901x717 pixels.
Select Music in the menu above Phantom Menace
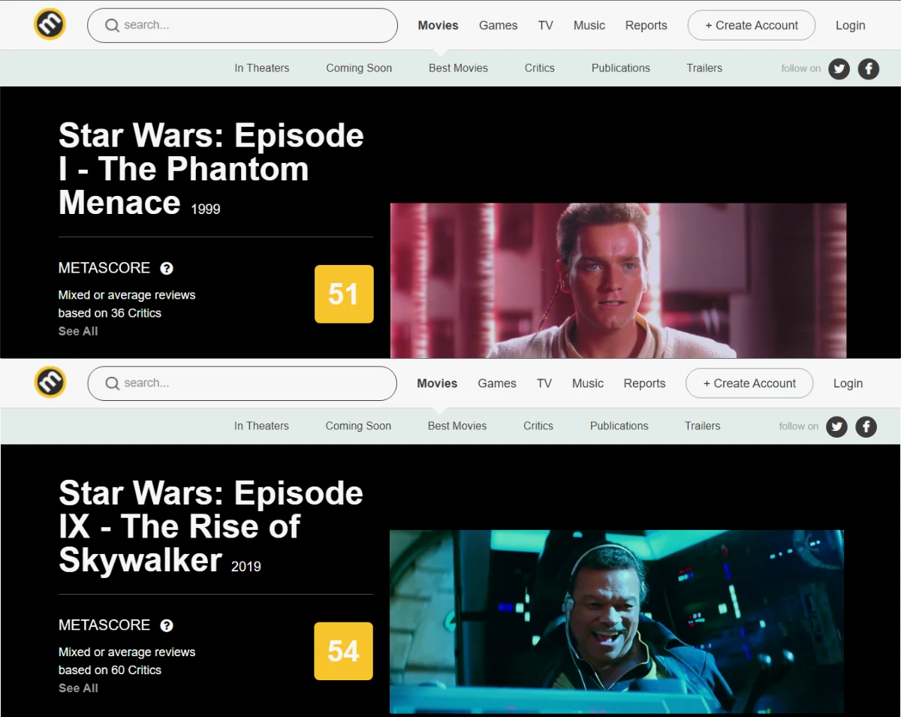click(x=589, y=26)
